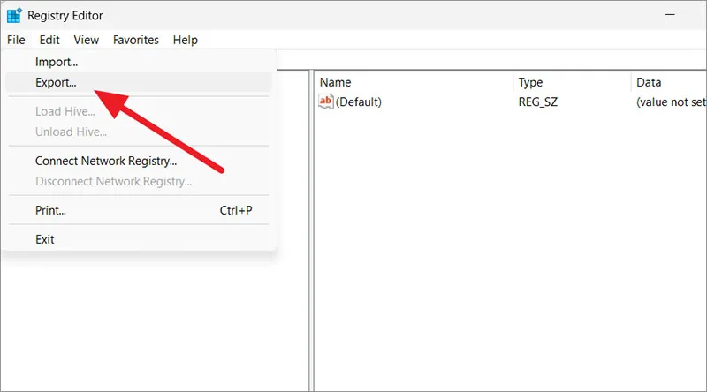
Task: Open the Favorites menu
Action: 136,40
